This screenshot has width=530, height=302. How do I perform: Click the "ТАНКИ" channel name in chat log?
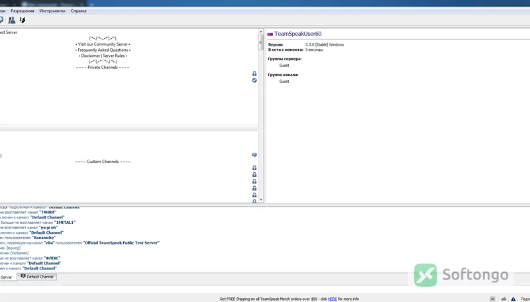[x=48, y=212]
